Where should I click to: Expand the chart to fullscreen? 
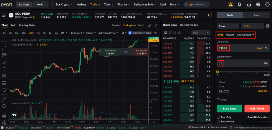(156, 25)
